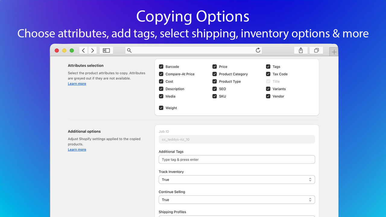
Task: Open the browser sidebar panel
Action: (x=106, y=50)
